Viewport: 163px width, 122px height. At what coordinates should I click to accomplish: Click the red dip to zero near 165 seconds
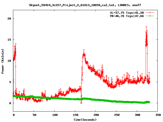[81, 103]
